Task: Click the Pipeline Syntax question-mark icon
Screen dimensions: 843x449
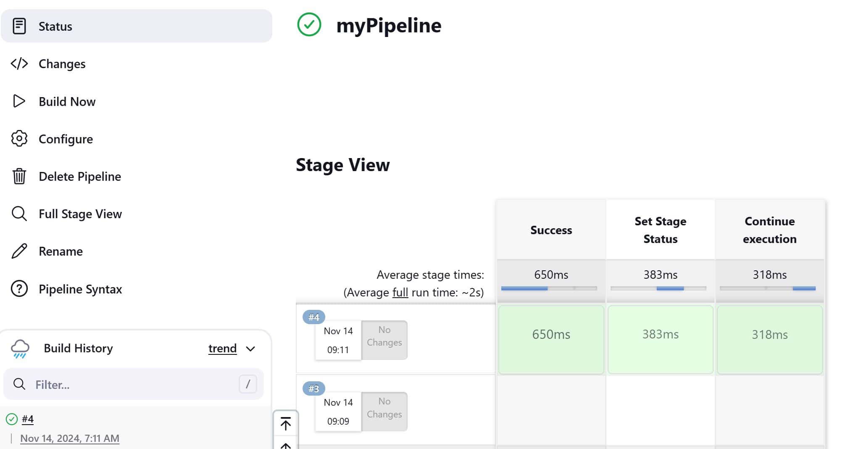Action: click(x=19, y=289)
